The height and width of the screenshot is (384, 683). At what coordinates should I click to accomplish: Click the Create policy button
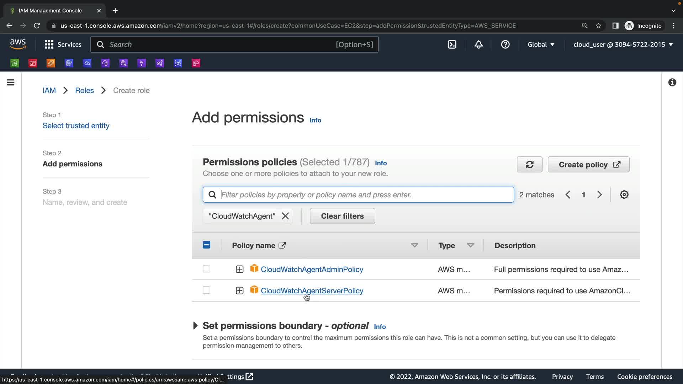point(588,165)
